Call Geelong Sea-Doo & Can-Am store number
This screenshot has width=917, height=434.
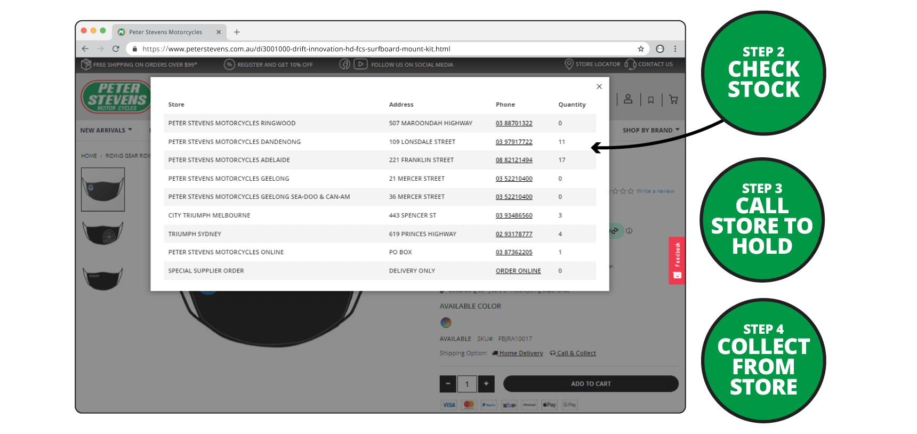(x=514, y=197)
